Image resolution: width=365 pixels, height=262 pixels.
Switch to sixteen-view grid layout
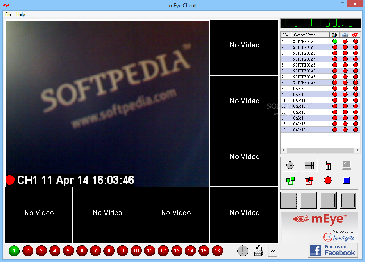point(348,200)
